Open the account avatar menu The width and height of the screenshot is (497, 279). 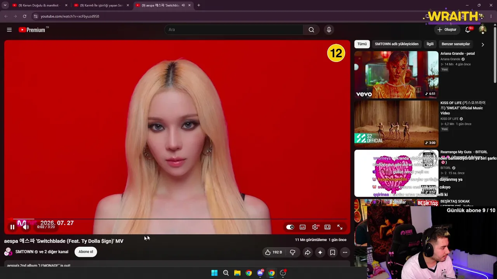point(483,30)
